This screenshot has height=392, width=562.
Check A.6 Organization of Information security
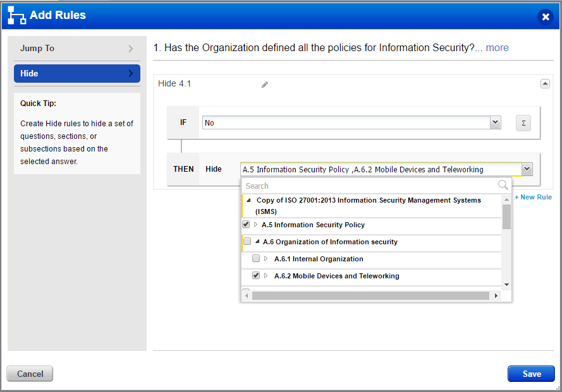[247, 241]
